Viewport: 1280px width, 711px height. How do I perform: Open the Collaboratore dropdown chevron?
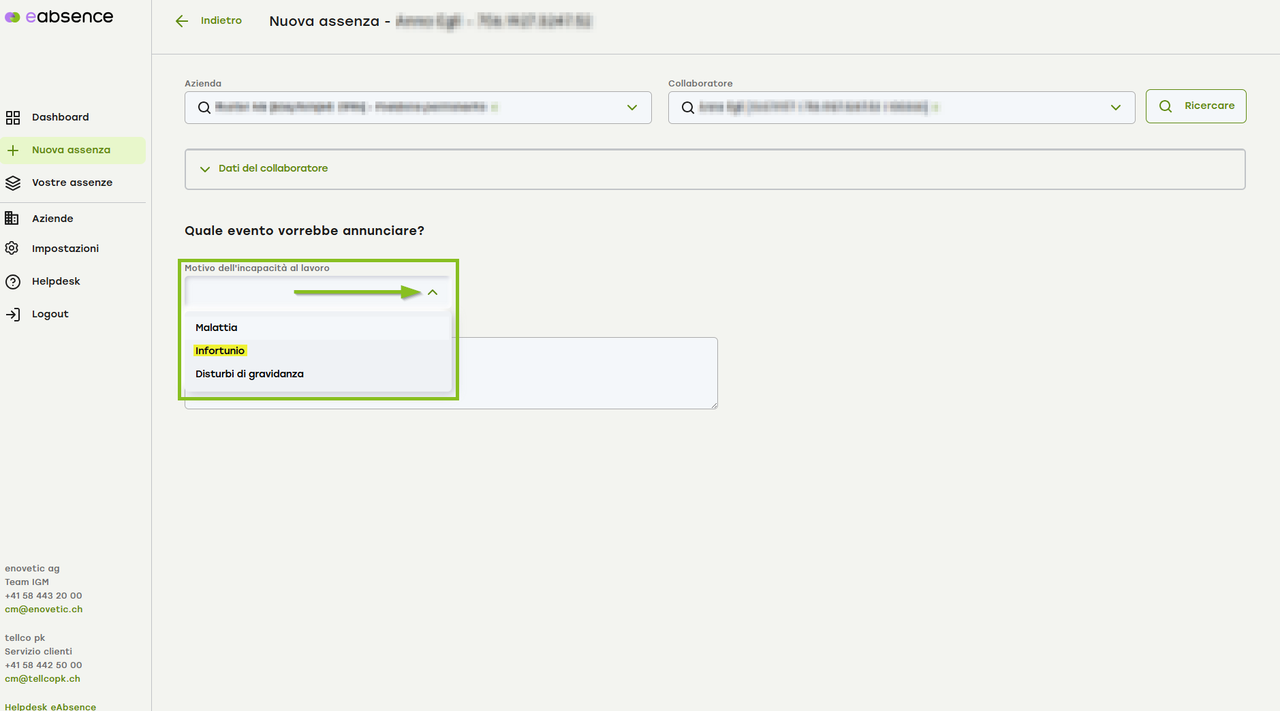tap(1115, 108)
